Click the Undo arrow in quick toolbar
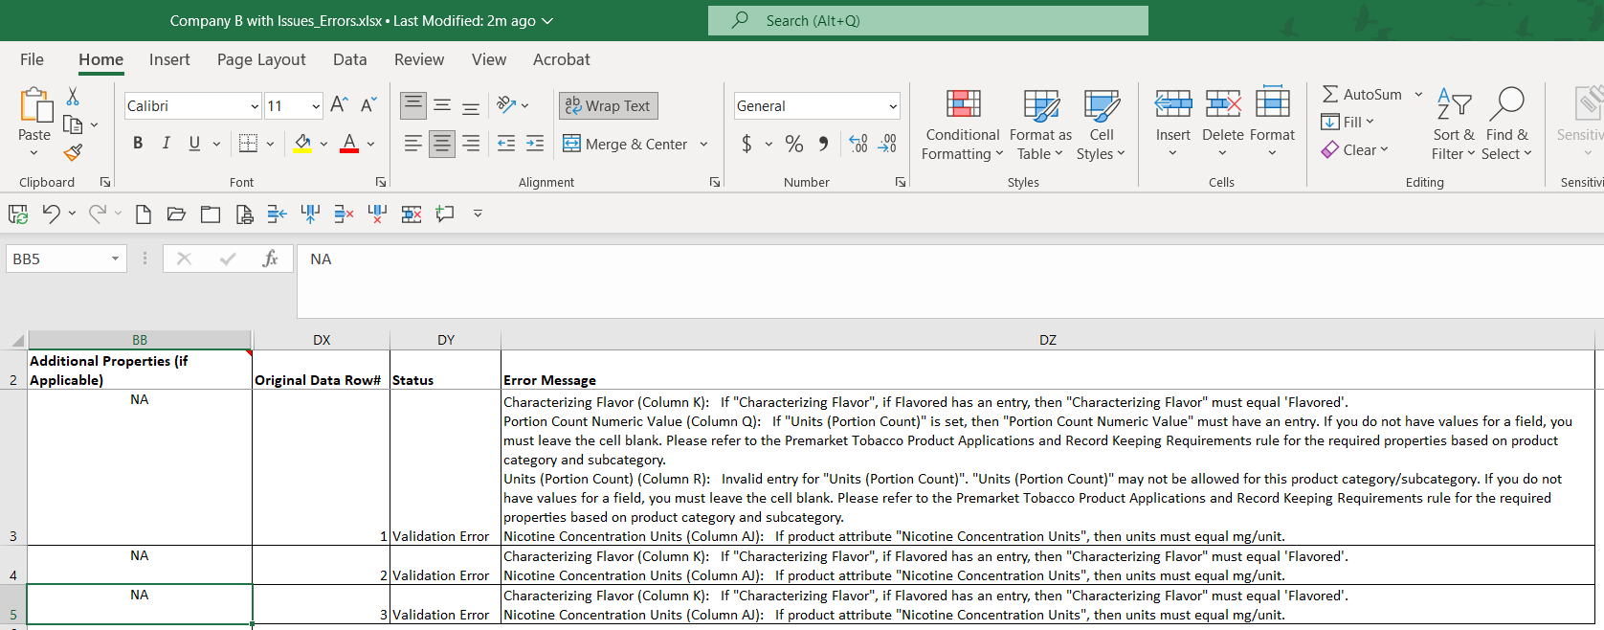Viewport: 1604px width, 630px height. 52,214
